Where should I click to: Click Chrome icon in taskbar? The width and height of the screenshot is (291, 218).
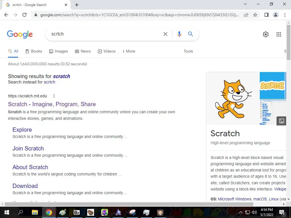tap(49, 212)
